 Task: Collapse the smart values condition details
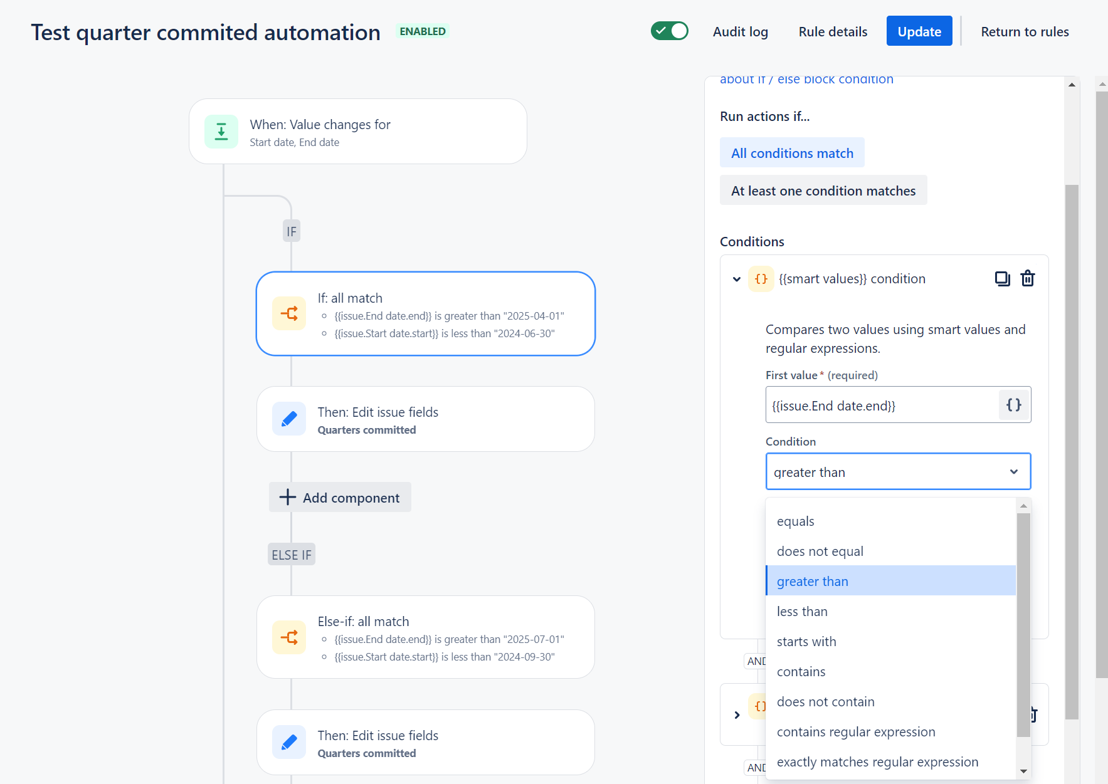(736, 280)
